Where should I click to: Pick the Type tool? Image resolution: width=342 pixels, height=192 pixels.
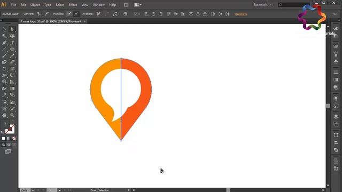click(x=12, y=43)
